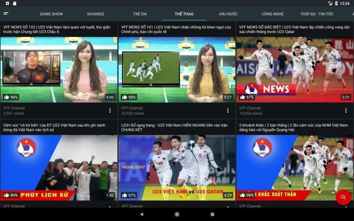Open VFF Channel link under News 102 video
The height and width of the screenshot is (221, 354).
(x=14, y=108)
